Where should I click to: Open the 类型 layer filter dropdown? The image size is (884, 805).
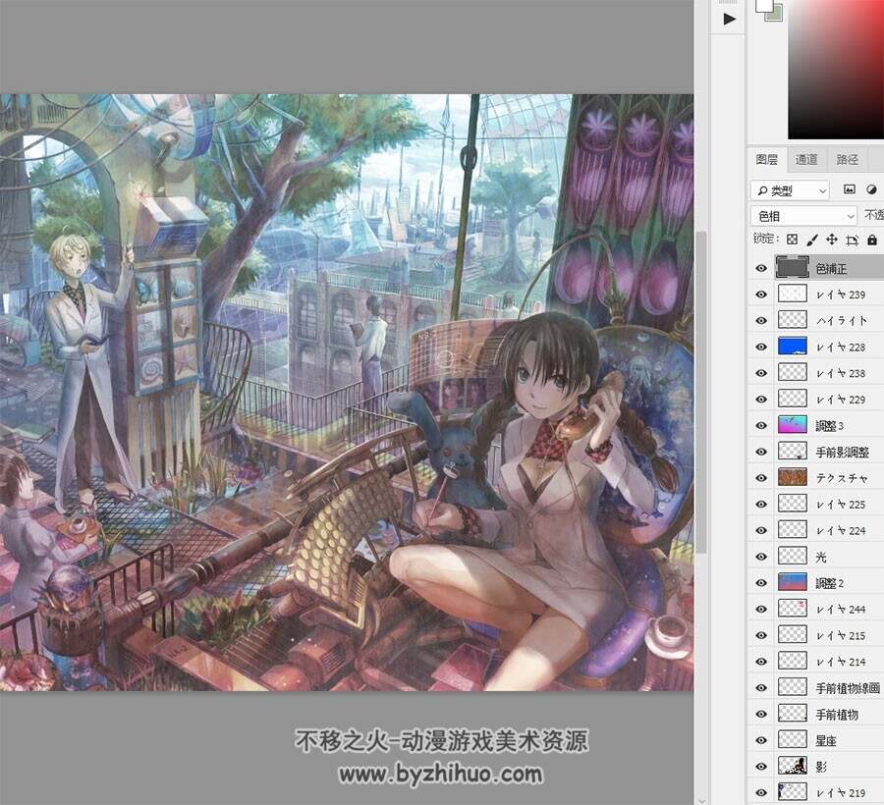790,190
